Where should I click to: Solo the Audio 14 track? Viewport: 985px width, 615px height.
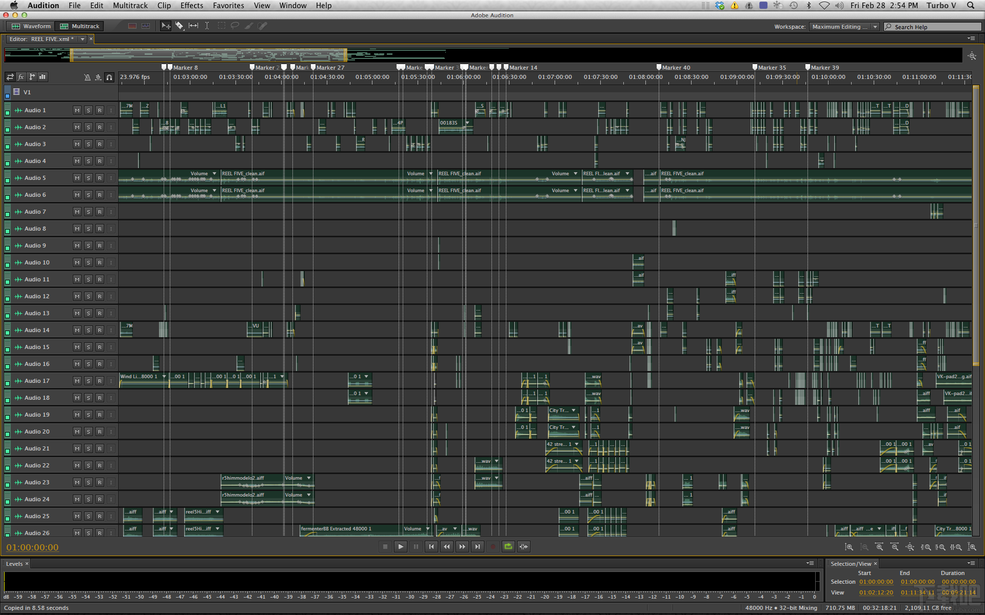tap(88, 330)
